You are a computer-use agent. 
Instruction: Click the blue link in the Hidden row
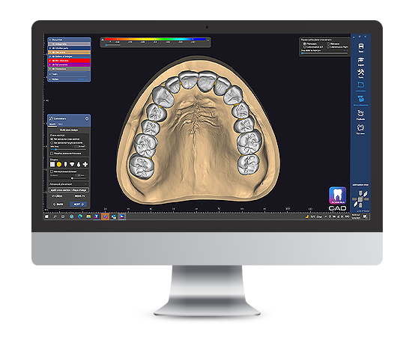click(x=82, y=79)
